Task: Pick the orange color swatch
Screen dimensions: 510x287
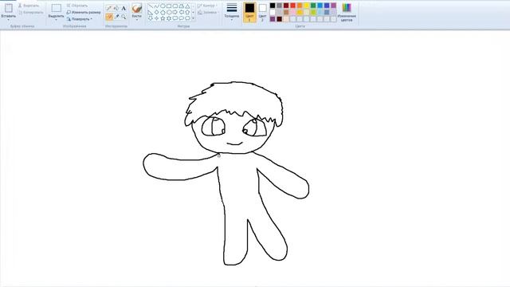Action: coord(300,6)
